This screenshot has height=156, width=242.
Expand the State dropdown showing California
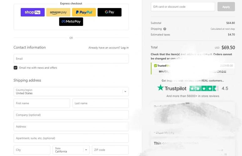[71, 150]
